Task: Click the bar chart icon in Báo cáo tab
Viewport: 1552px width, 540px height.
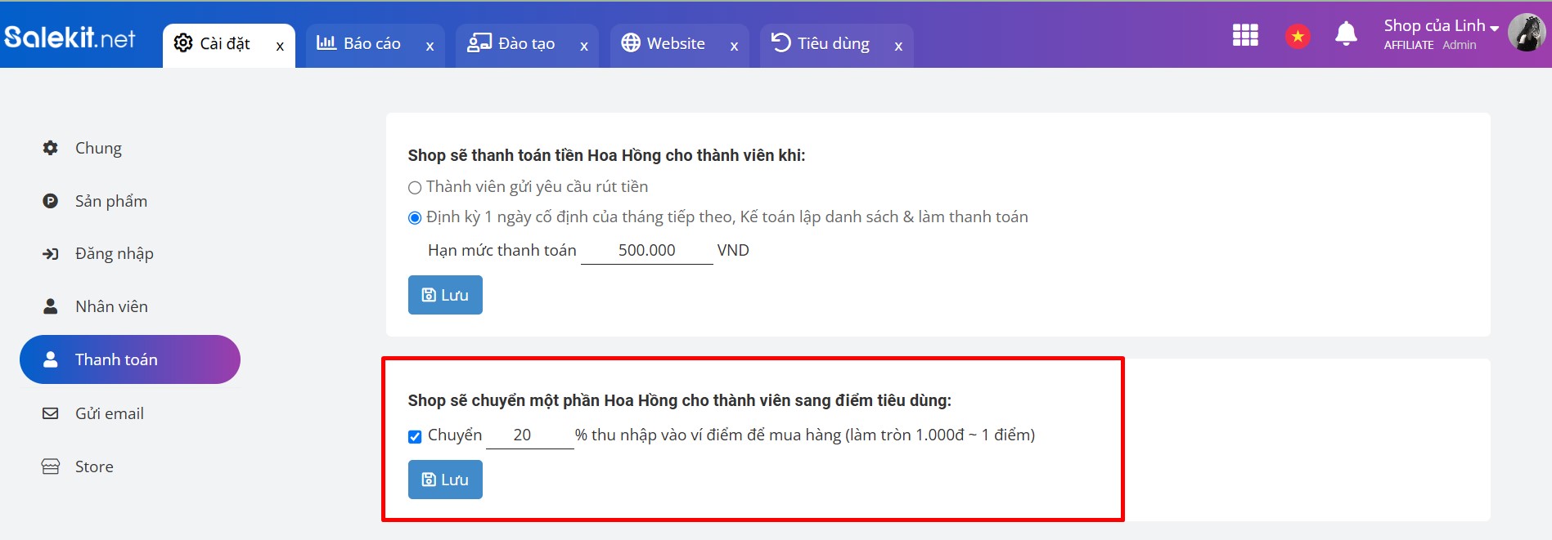Action: tap(326, 42)
